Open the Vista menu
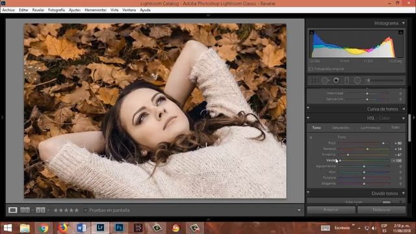 coord(114,10)
